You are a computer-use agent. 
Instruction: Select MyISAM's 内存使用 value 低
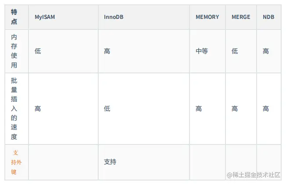point(38,51)
